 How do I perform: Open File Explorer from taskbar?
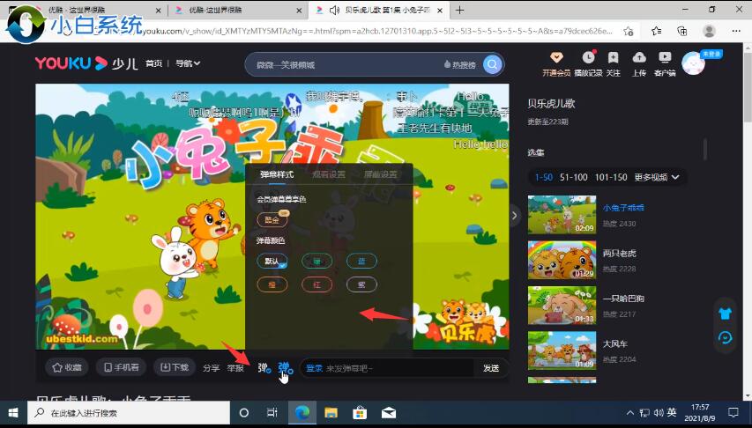(x=331, y=413)
